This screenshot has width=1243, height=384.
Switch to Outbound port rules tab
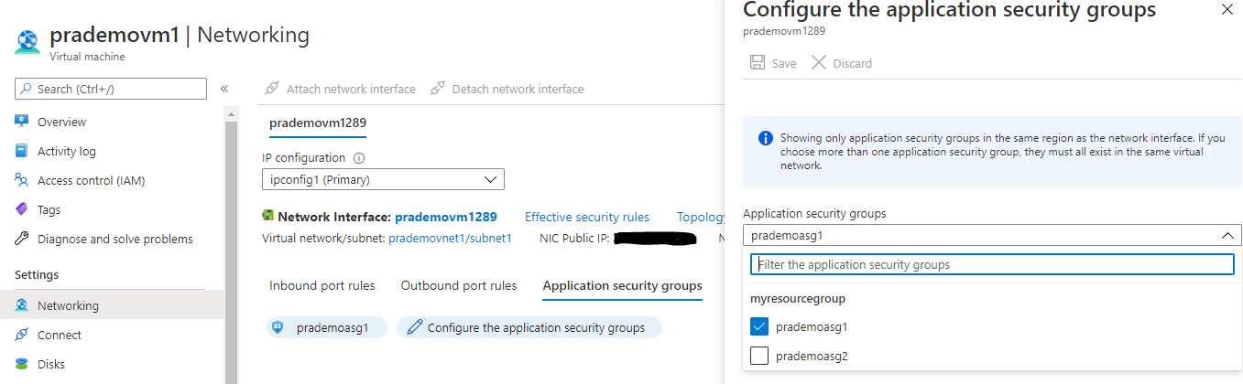[458, 285]
